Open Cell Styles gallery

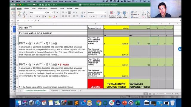tap(125, 15)
